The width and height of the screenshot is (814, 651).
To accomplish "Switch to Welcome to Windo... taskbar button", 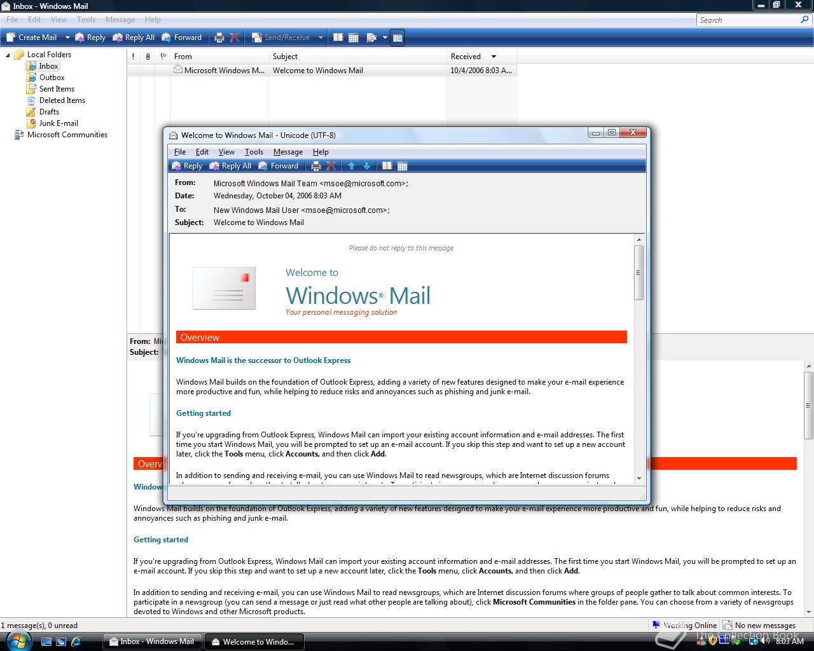I will click(254, 641).
